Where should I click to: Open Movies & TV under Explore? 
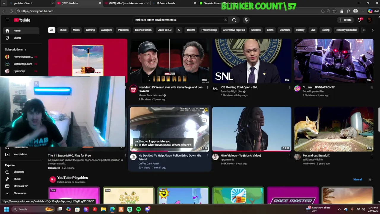(x=20, y=186)
